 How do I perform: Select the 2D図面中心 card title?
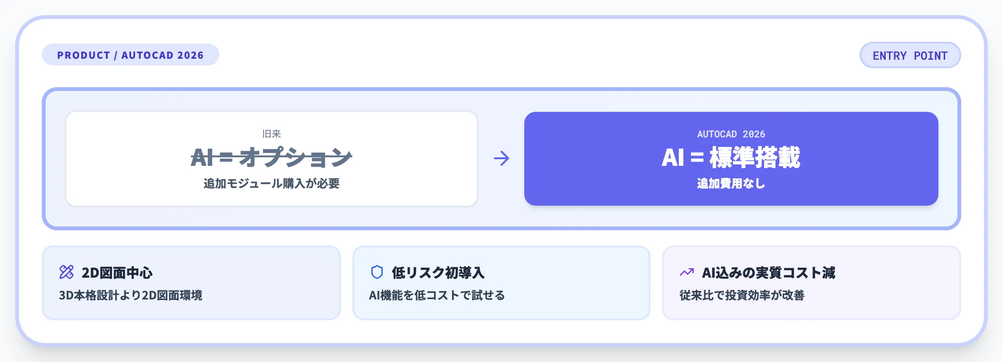point(117,273)
